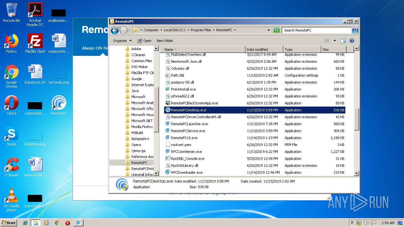Click the taskbar clock showing 2:54 AM
Viewport: 404px width, 227px height.
click(388, 223)
